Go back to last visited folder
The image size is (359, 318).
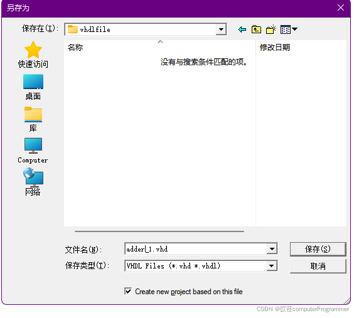[242, 29]
